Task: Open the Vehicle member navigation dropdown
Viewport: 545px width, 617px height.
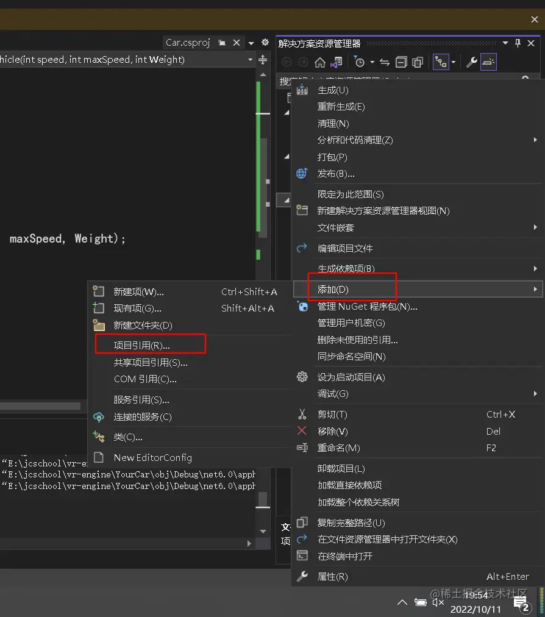Action: [251, 60]
